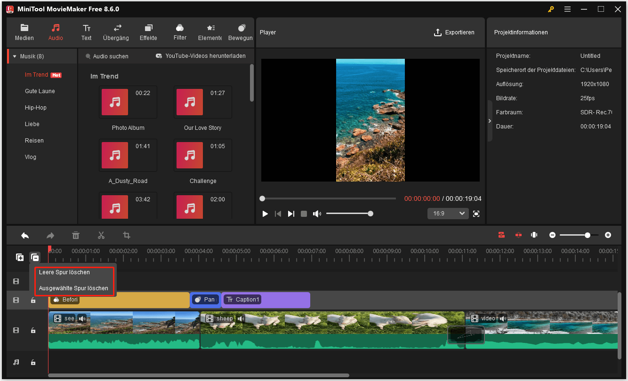Open the Effekte panel

click(148, 32)
